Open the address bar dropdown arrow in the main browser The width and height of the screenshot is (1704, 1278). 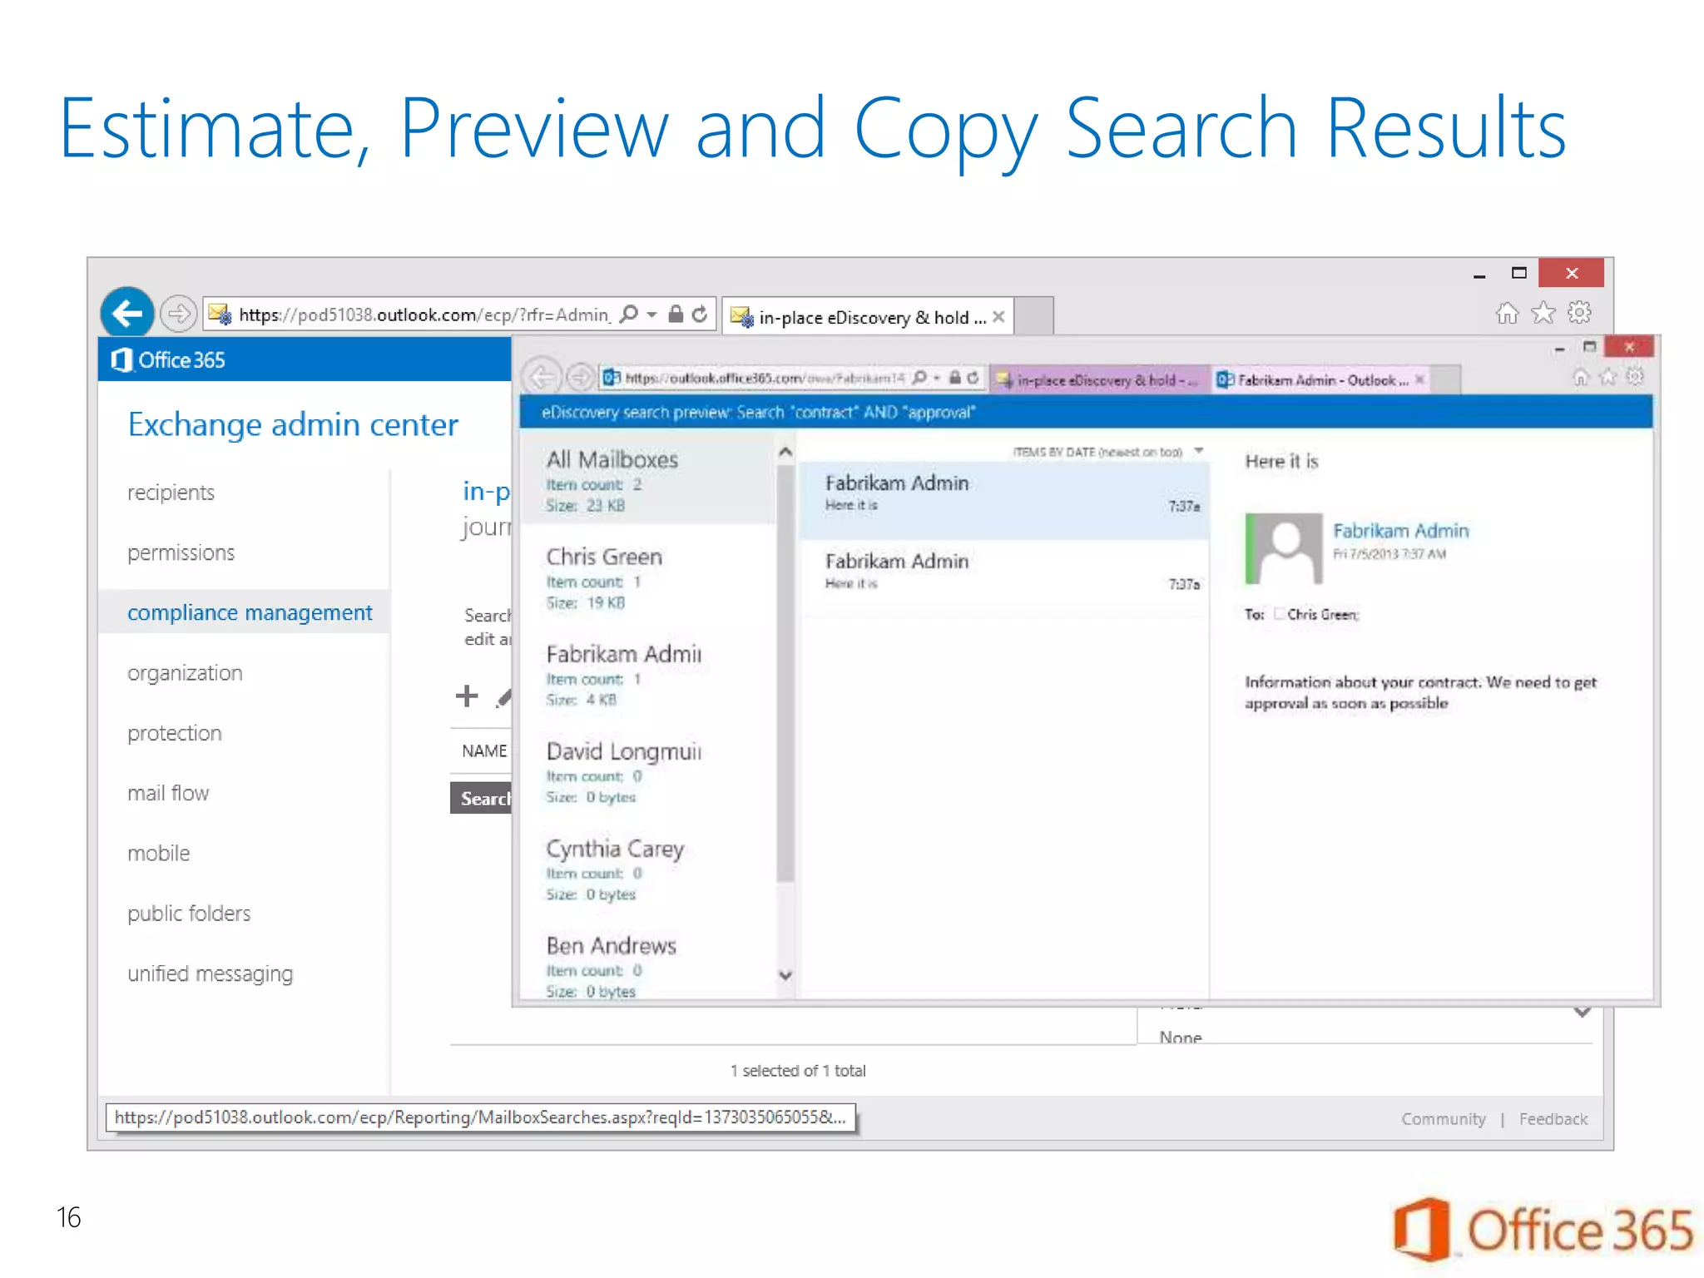(651, 315)
